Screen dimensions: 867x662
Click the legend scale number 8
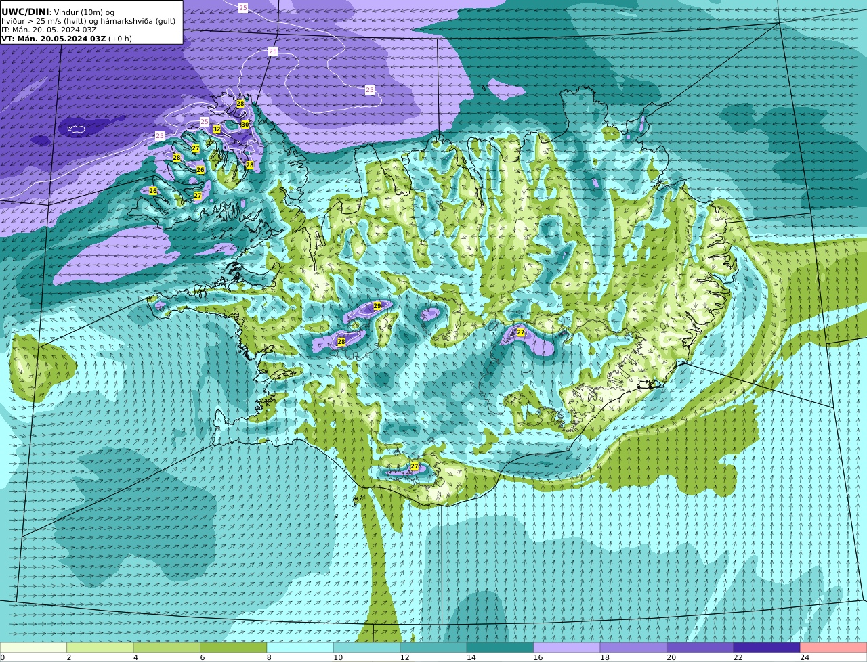click(269, 657)
